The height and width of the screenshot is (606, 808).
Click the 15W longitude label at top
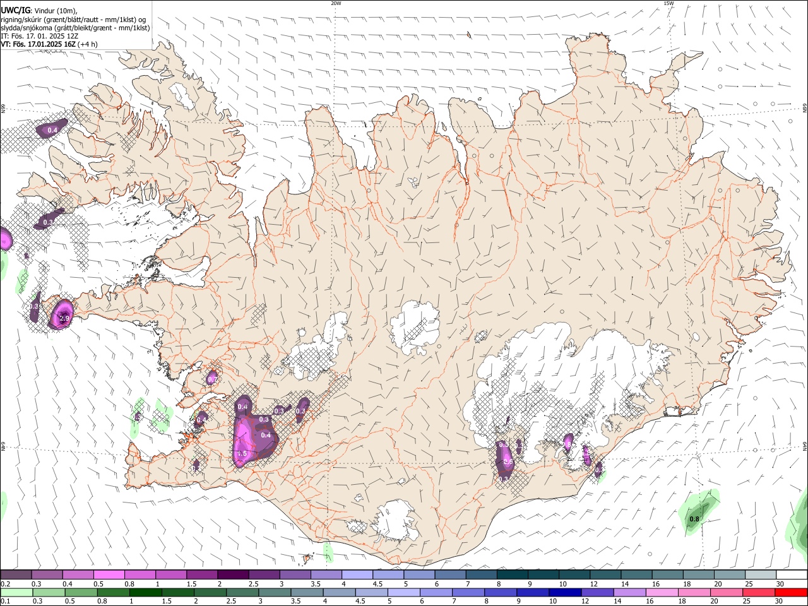tap(668, 3)
